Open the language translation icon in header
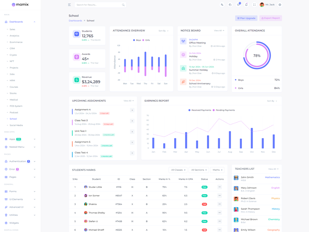This screenshot has width=309, height=232. (x=222, y=5)
